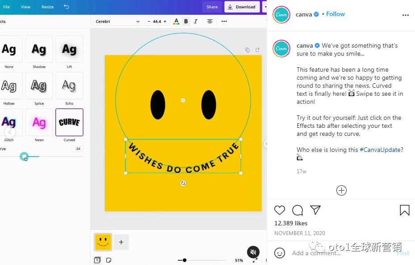Viewport: 415px width, 265px height.
Task: Select the Echo text effect
Action: [x=69, y=86]
